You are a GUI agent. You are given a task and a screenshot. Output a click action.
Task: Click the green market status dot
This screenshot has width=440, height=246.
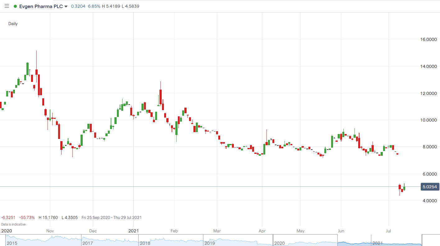coord(15,6)
